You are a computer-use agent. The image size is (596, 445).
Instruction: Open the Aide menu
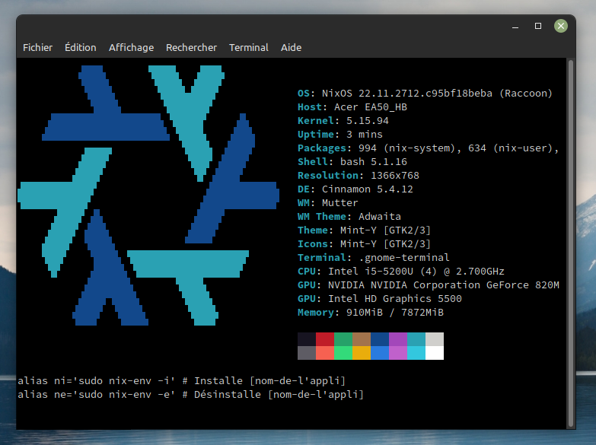(291, 47)
